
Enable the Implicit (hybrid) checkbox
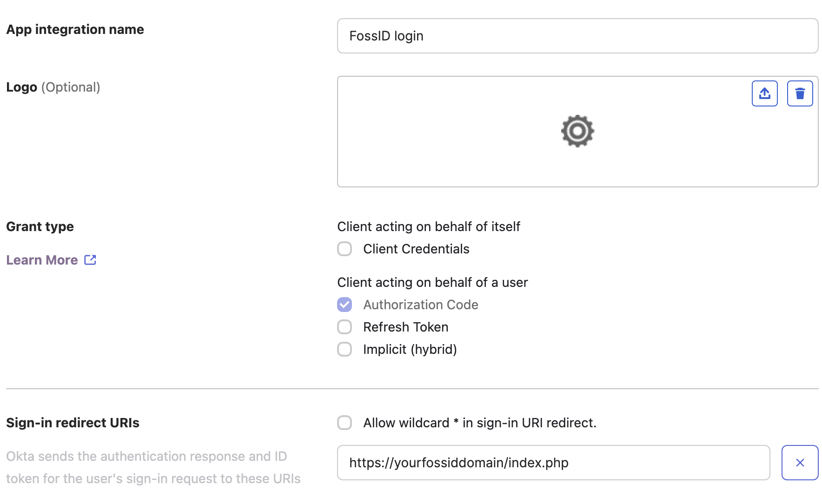click(345, 349)
